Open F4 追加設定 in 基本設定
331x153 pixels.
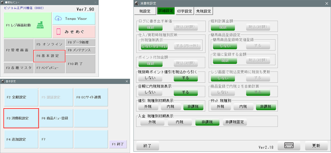click(x=21, y=139)
